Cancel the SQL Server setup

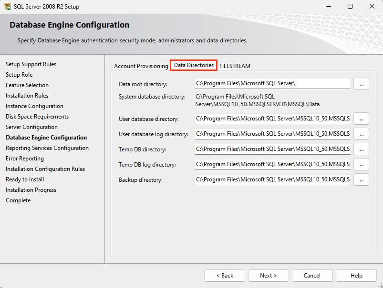(x=312, y=276)
